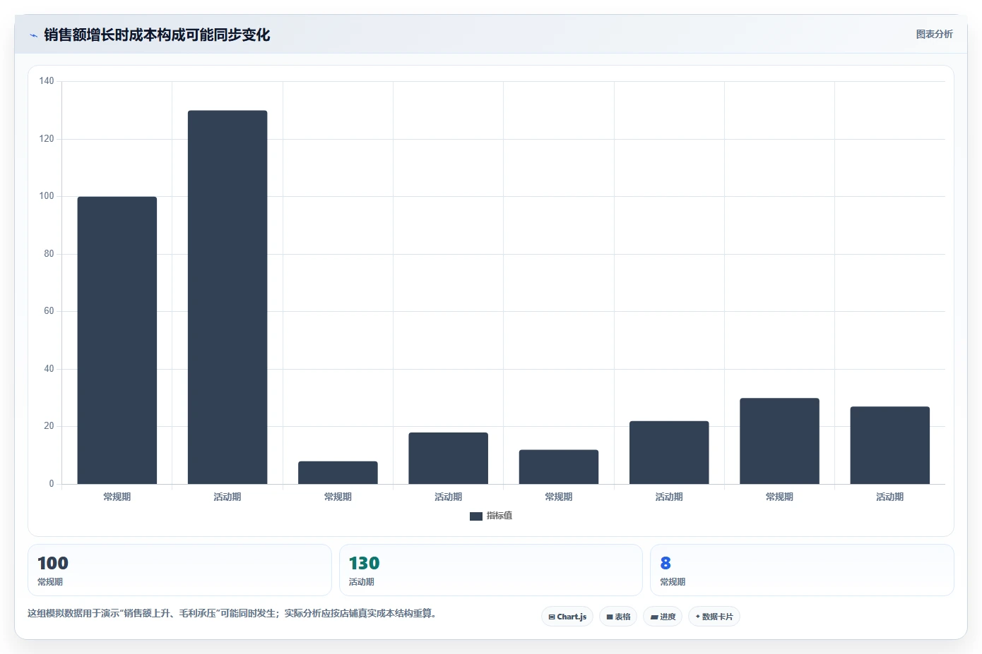Click the 120 y-axis label
The width and height of the screenshot is (982, 654).
click(47, 139)
